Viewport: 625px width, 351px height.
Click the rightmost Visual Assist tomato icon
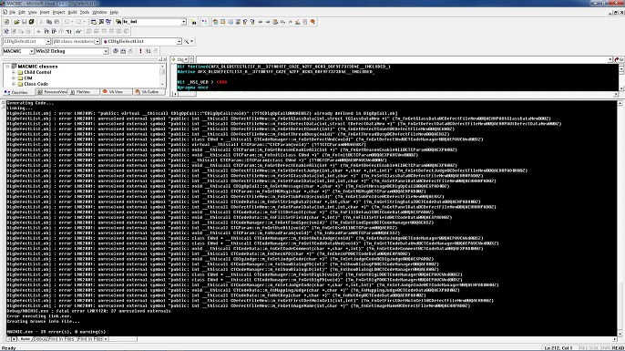[x=312, y=22]
